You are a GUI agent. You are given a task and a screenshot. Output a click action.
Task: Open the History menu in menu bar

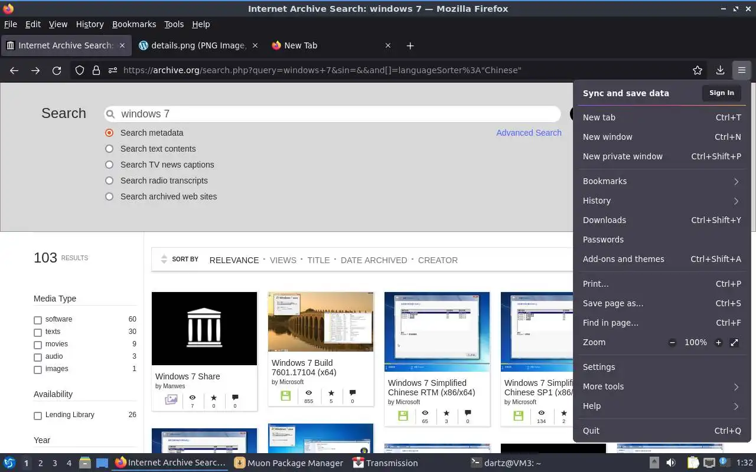click(x=90, y=24)
